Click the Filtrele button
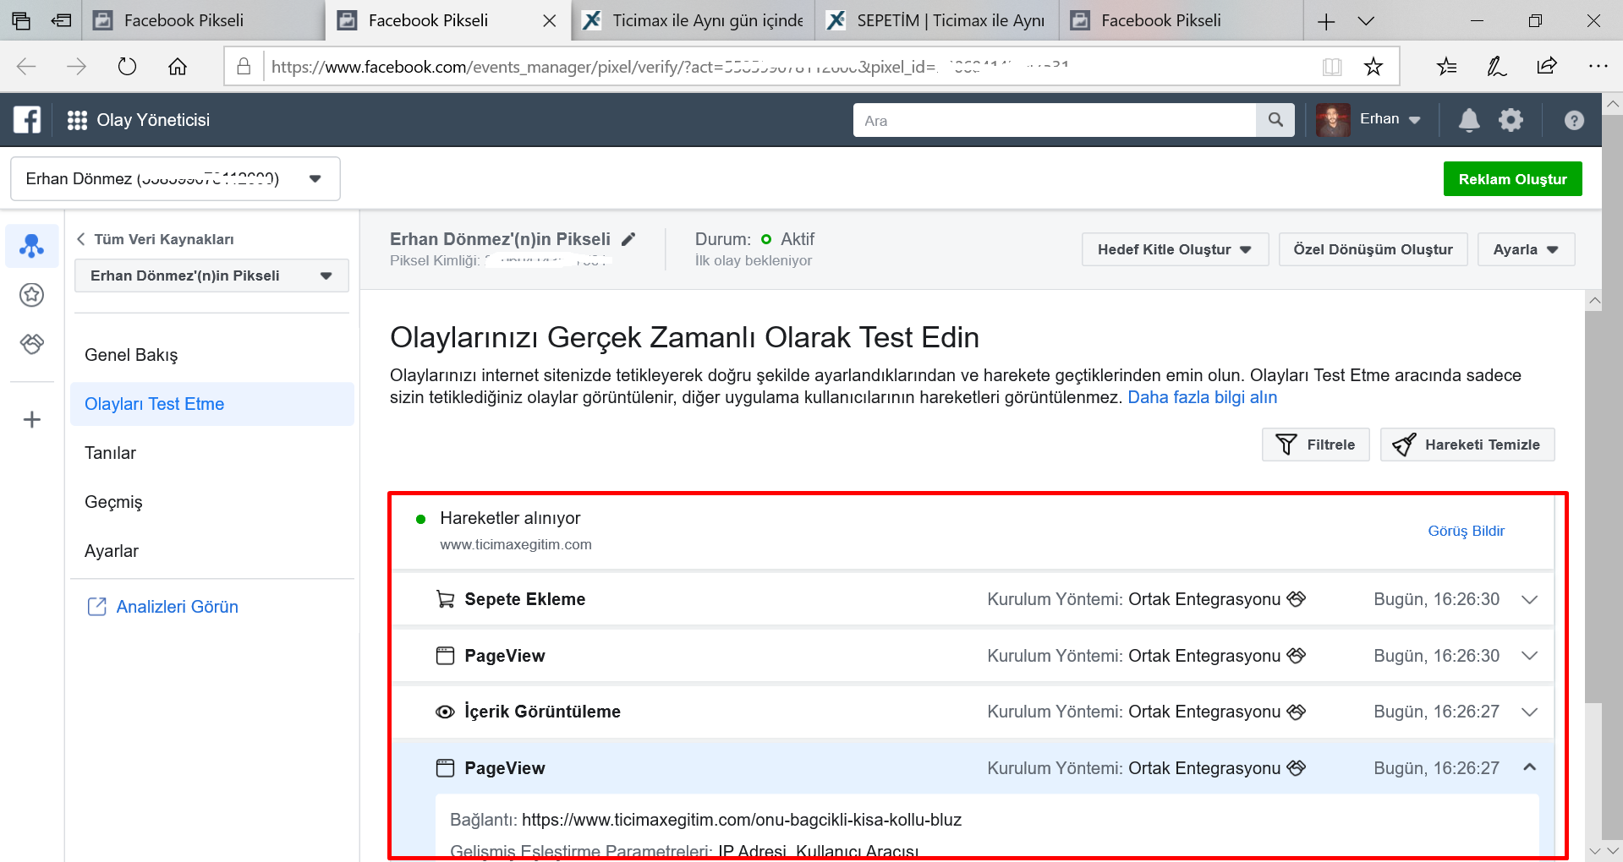1623x862 pixels. pyautogui.click(x=1315, y=445)
